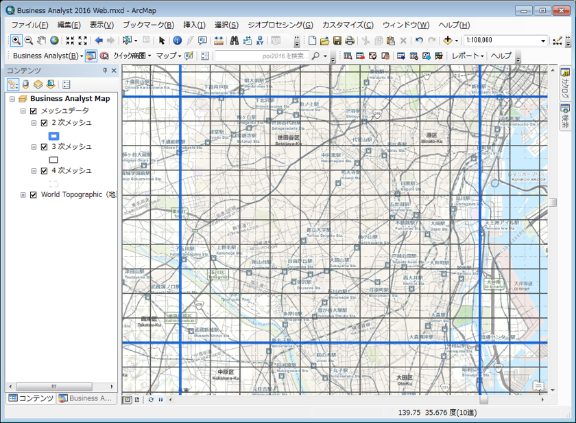Switch to Layout View at map bottom

pos(137,400)
